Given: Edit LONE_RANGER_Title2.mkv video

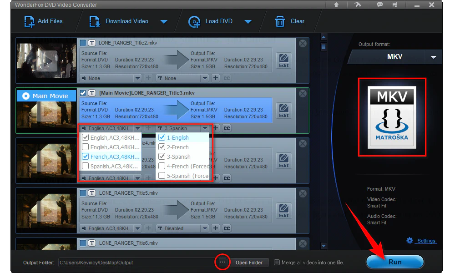Looking at the screenshot, I should click(283, 61).
